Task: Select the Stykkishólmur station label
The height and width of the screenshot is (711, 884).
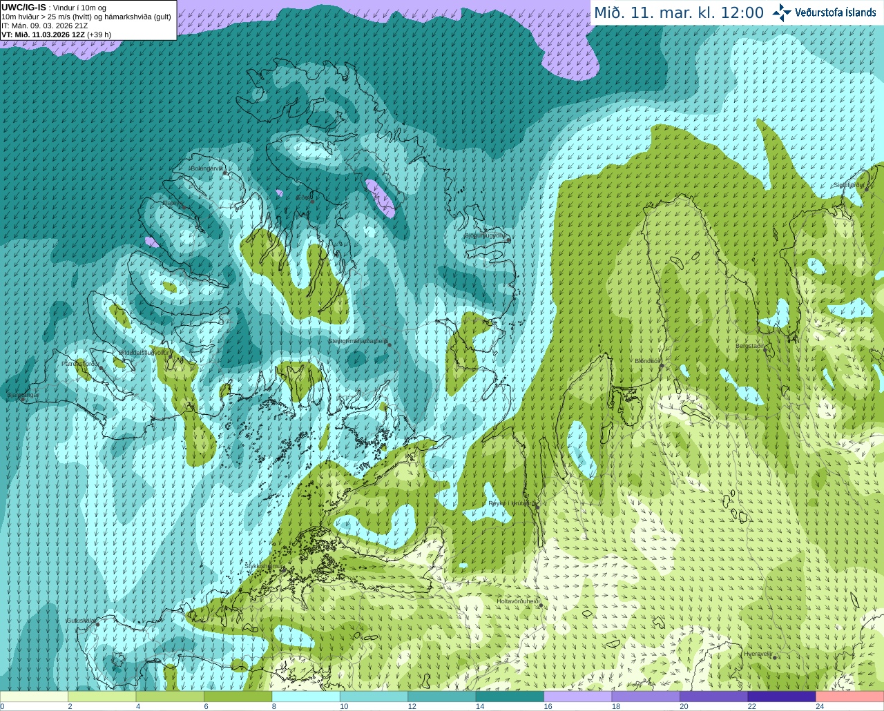Action: tap(265, 566)
